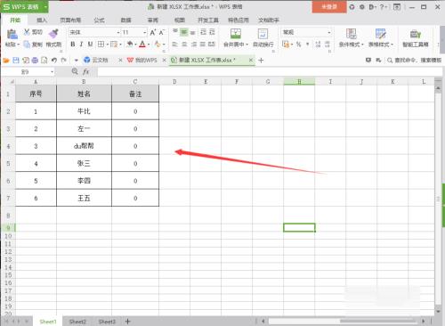Expand the Borders dropdown arrow
Viewport: 445px width, 326px height.
[107, 45]
